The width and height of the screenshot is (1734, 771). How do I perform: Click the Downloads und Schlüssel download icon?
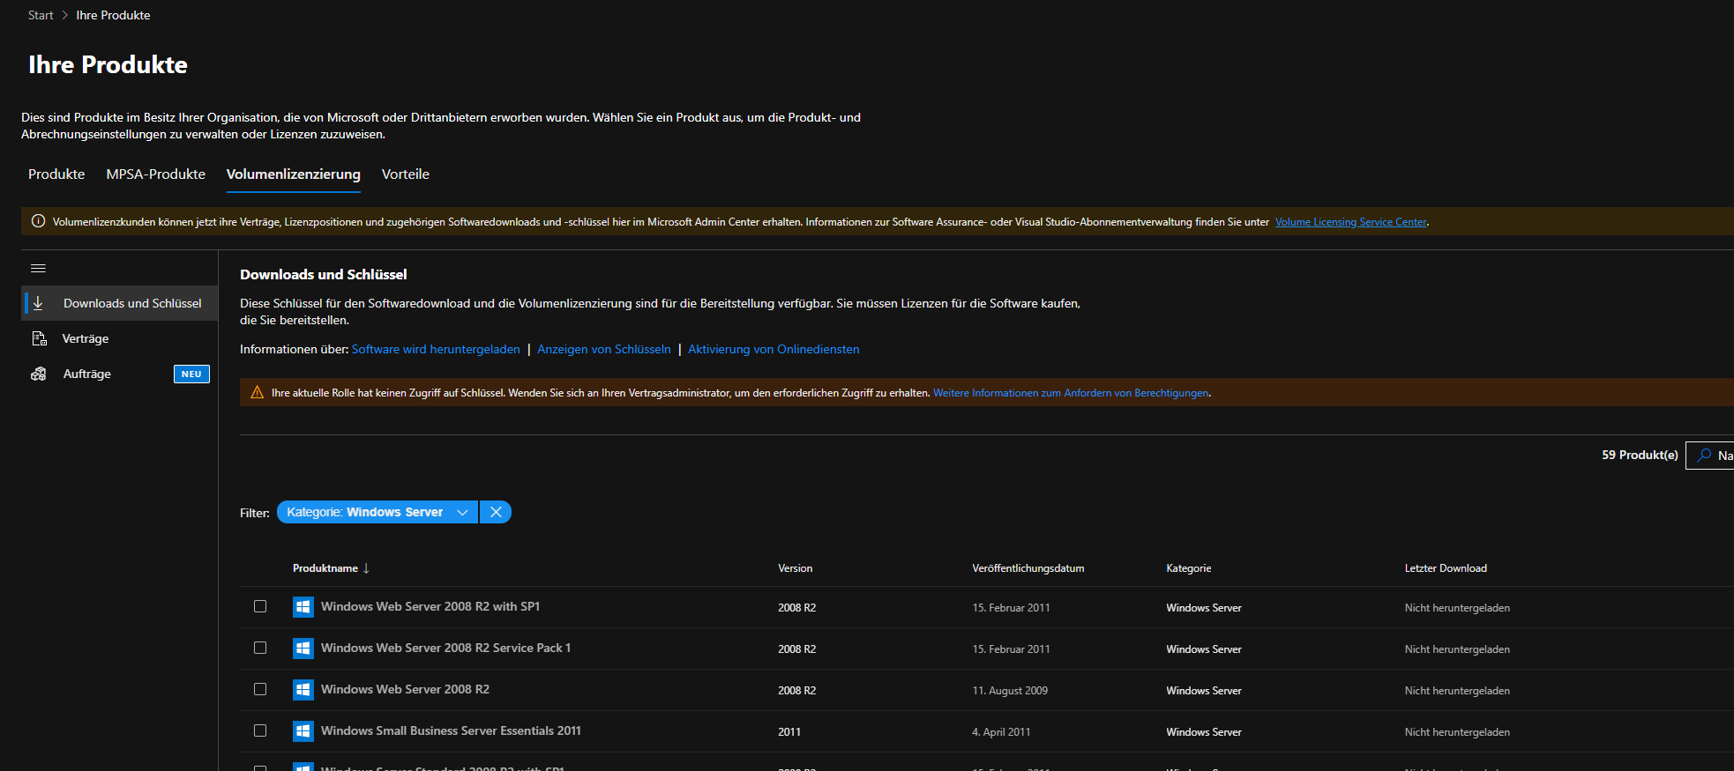(38, 303)
